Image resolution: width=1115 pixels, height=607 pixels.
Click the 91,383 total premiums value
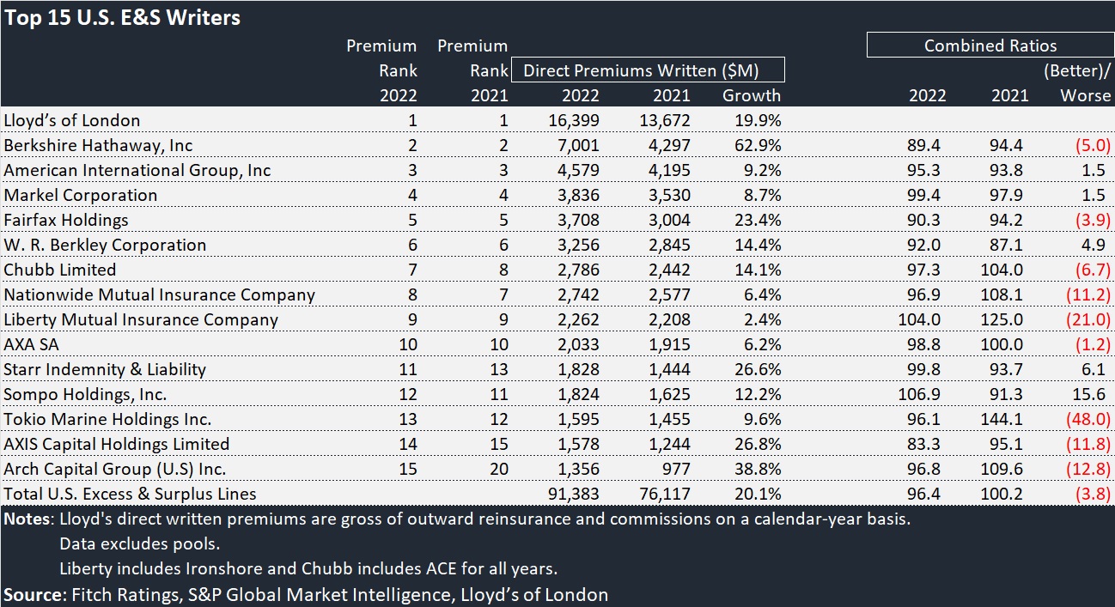click(575, 494)
